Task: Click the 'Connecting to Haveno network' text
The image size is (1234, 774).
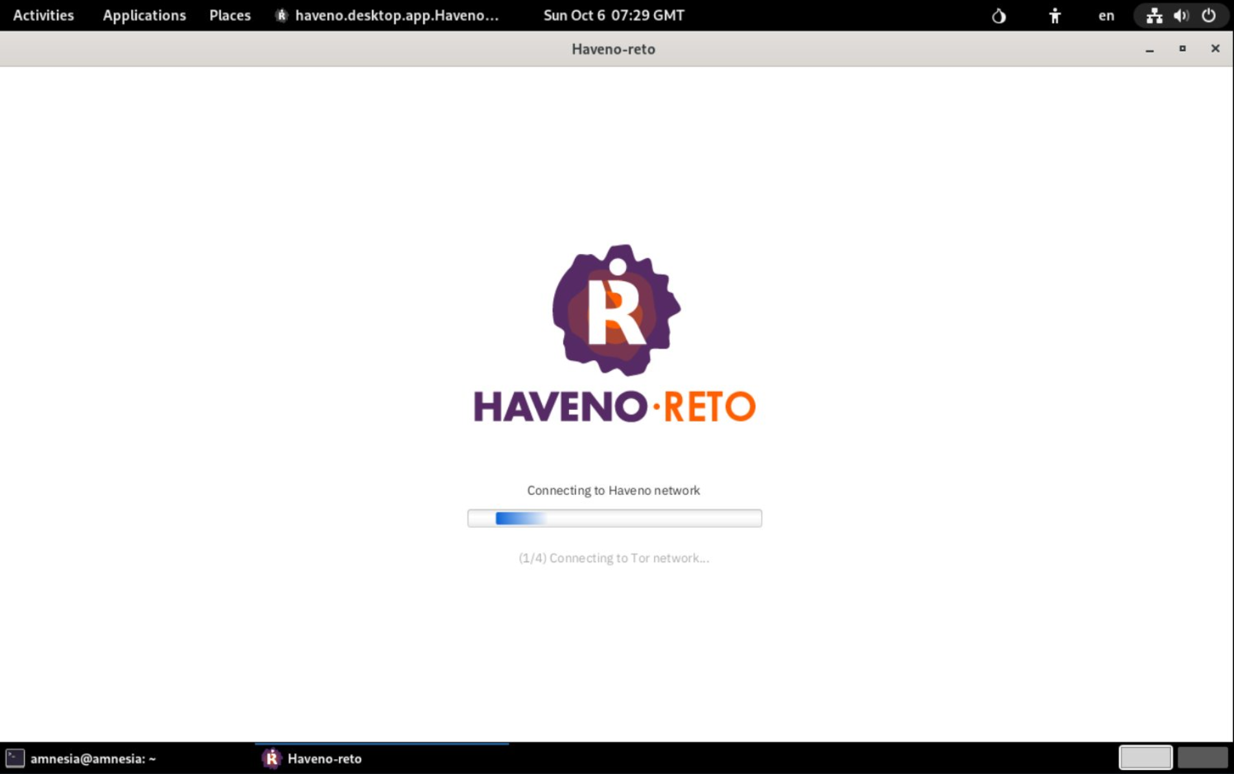Action: pyautogui.click(x=613, y=490)
